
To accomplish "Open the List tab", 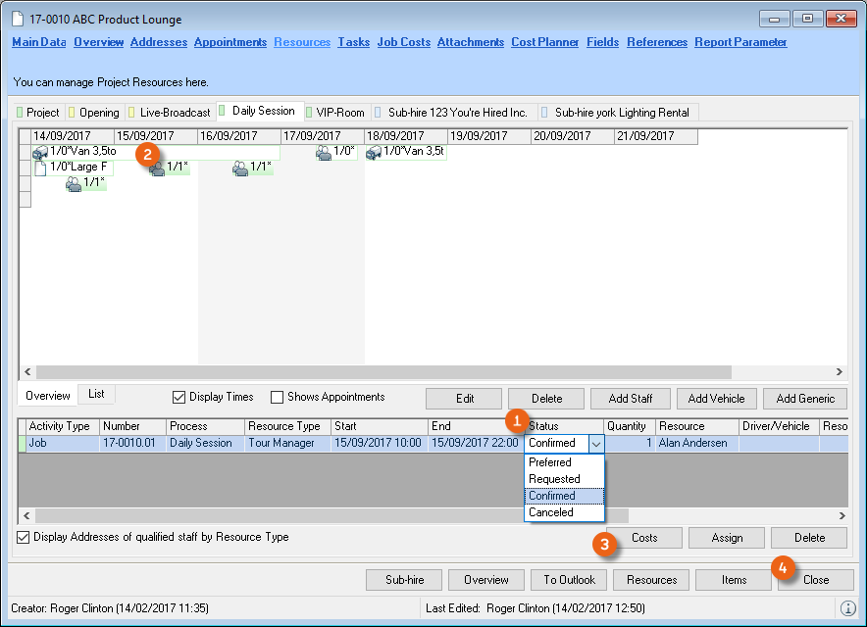I will [96, 394].
